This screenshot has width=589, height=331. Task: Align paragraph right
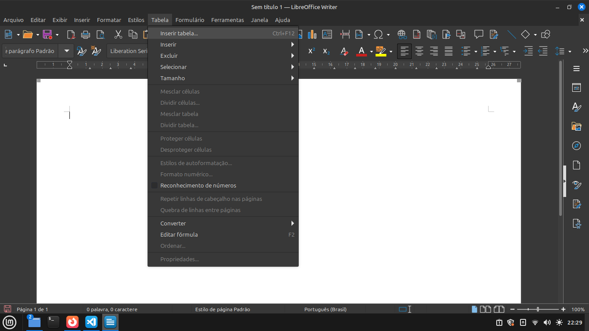pos(434,51)
